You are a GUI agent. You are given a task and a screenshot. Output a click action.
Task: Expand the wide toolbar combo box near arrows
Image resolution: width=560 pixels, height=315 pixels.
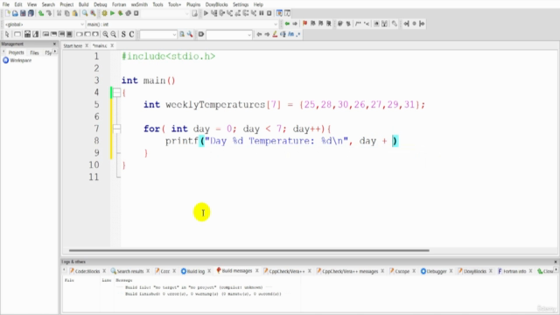click(x=249, y=35)
